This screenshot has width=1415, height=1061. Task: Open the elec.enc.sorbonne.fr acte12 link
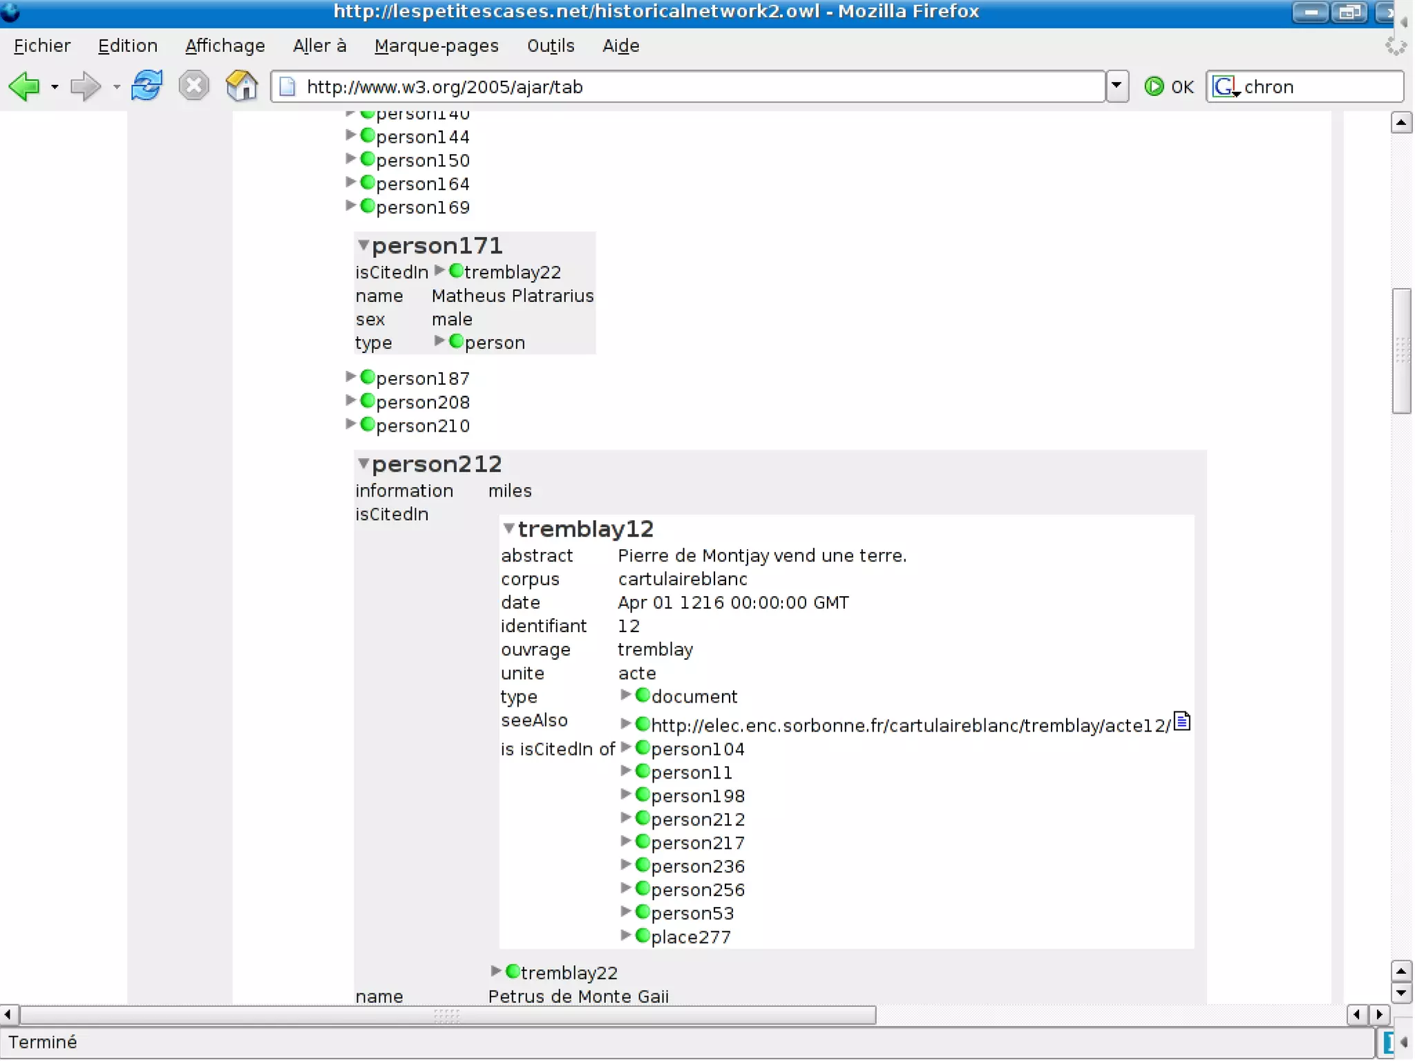pyautogui.click(x=910, y=725)
